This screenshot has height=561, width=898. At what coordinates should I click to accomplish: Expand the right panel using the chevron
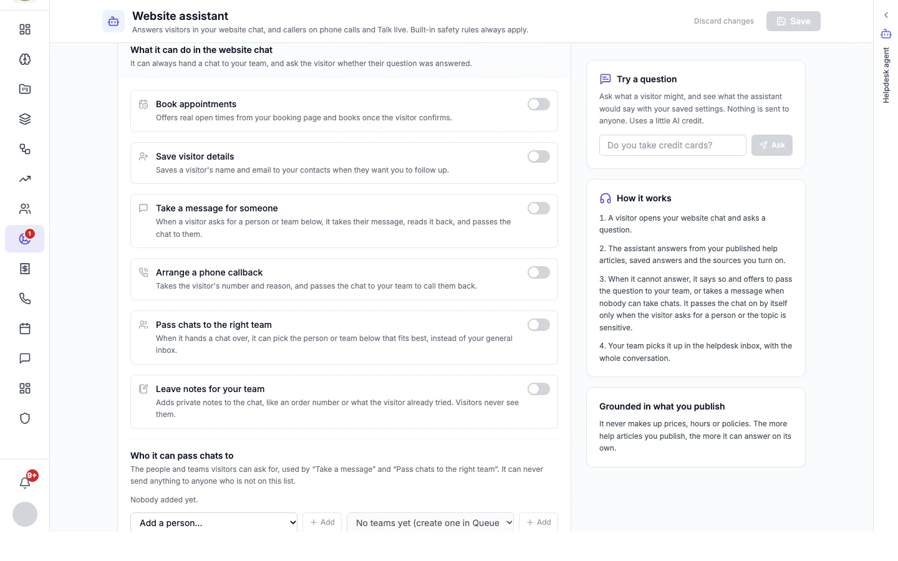pyautogui.click(x=886, y=15)
